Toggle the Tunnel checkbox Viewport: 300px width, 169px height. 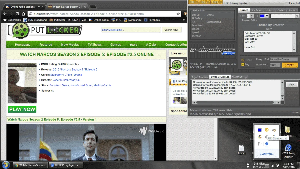point(243,60)
